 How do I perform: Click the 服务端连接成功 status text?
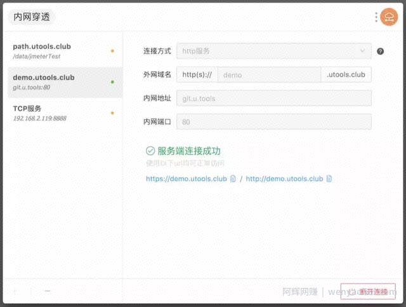189,151
